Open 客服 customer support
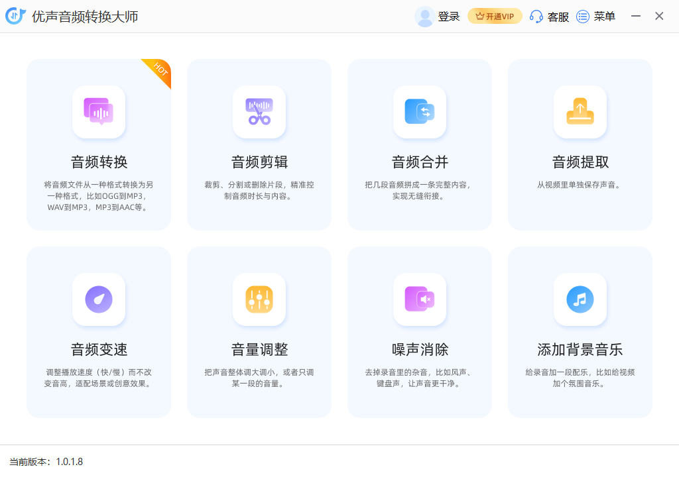679x477 pixels. pyautogui.click(x=558, y=17)
